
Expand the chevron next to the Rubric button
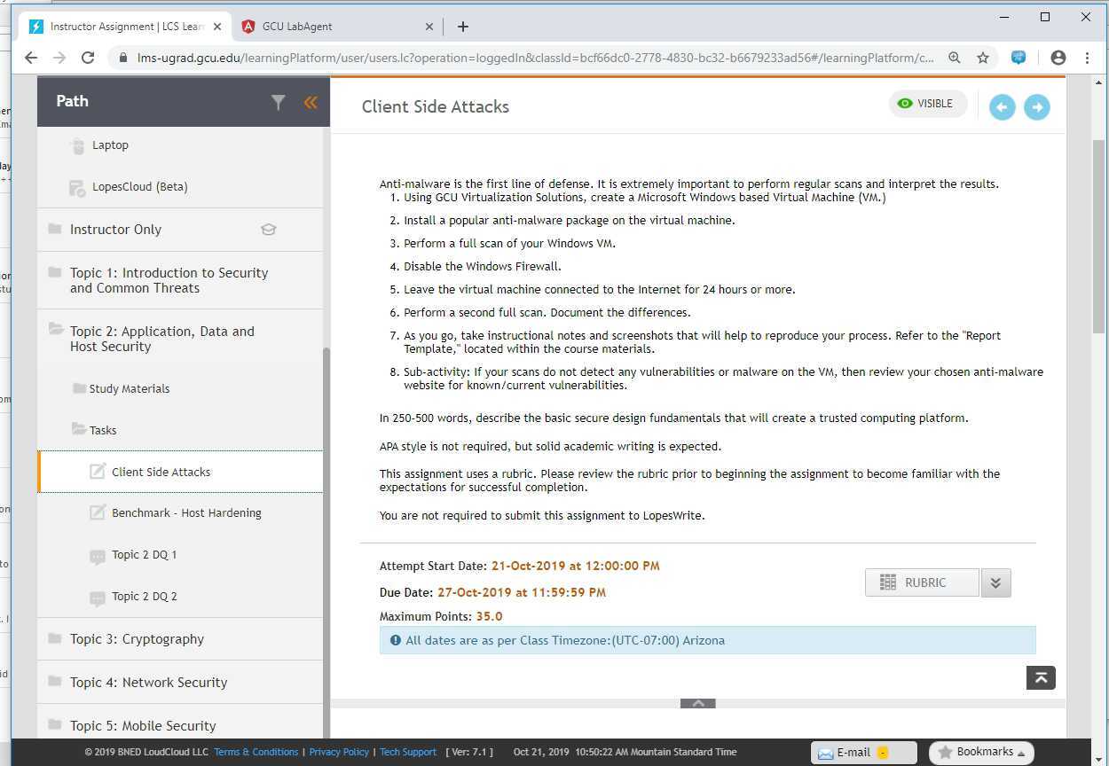995,582
